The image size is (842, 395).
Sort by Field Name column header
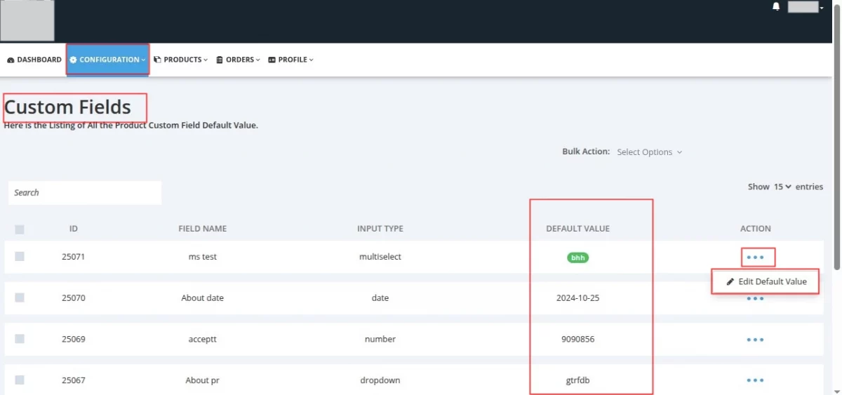[203, 229]
